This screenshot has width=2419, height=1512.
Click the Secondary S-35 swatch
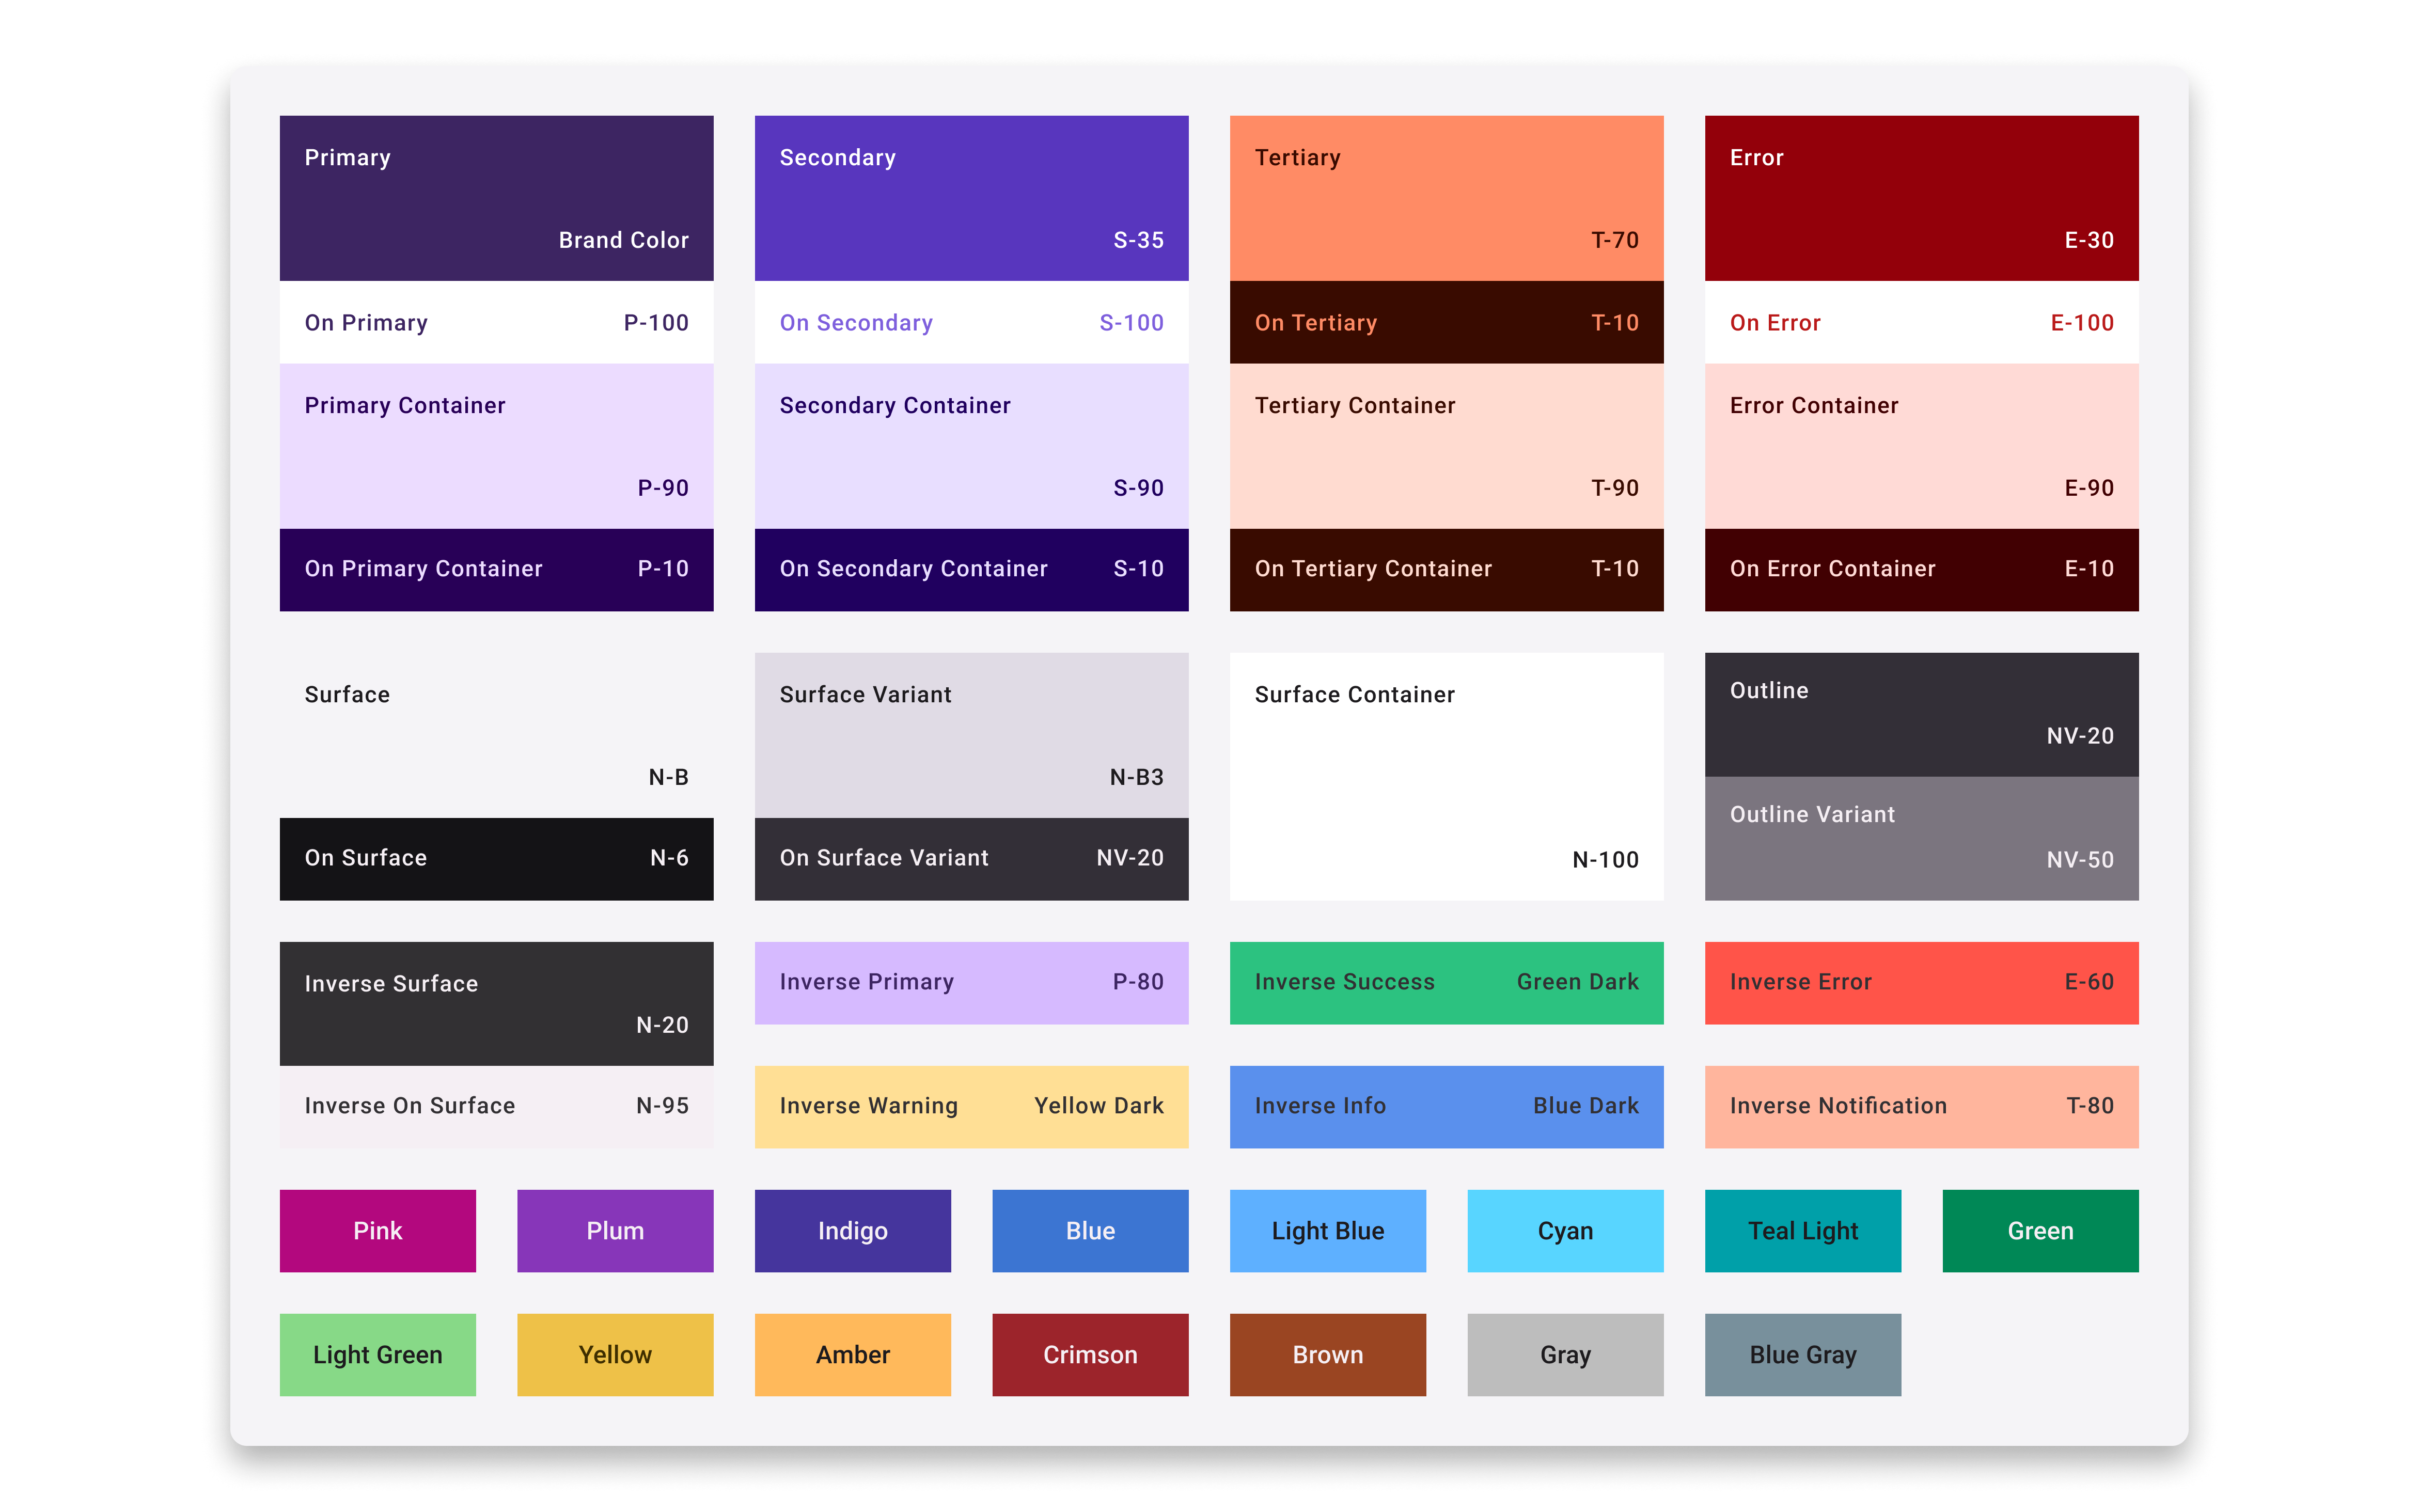tap(970, 197)
